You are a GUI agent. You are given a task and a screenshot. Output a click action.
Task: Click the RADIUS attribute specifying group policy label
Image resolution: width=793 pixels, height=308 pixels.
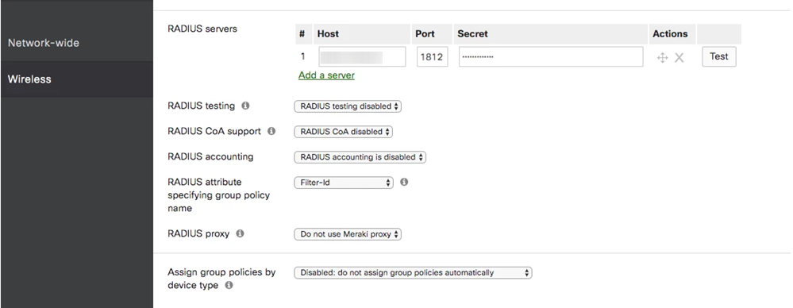click(218, 194)
